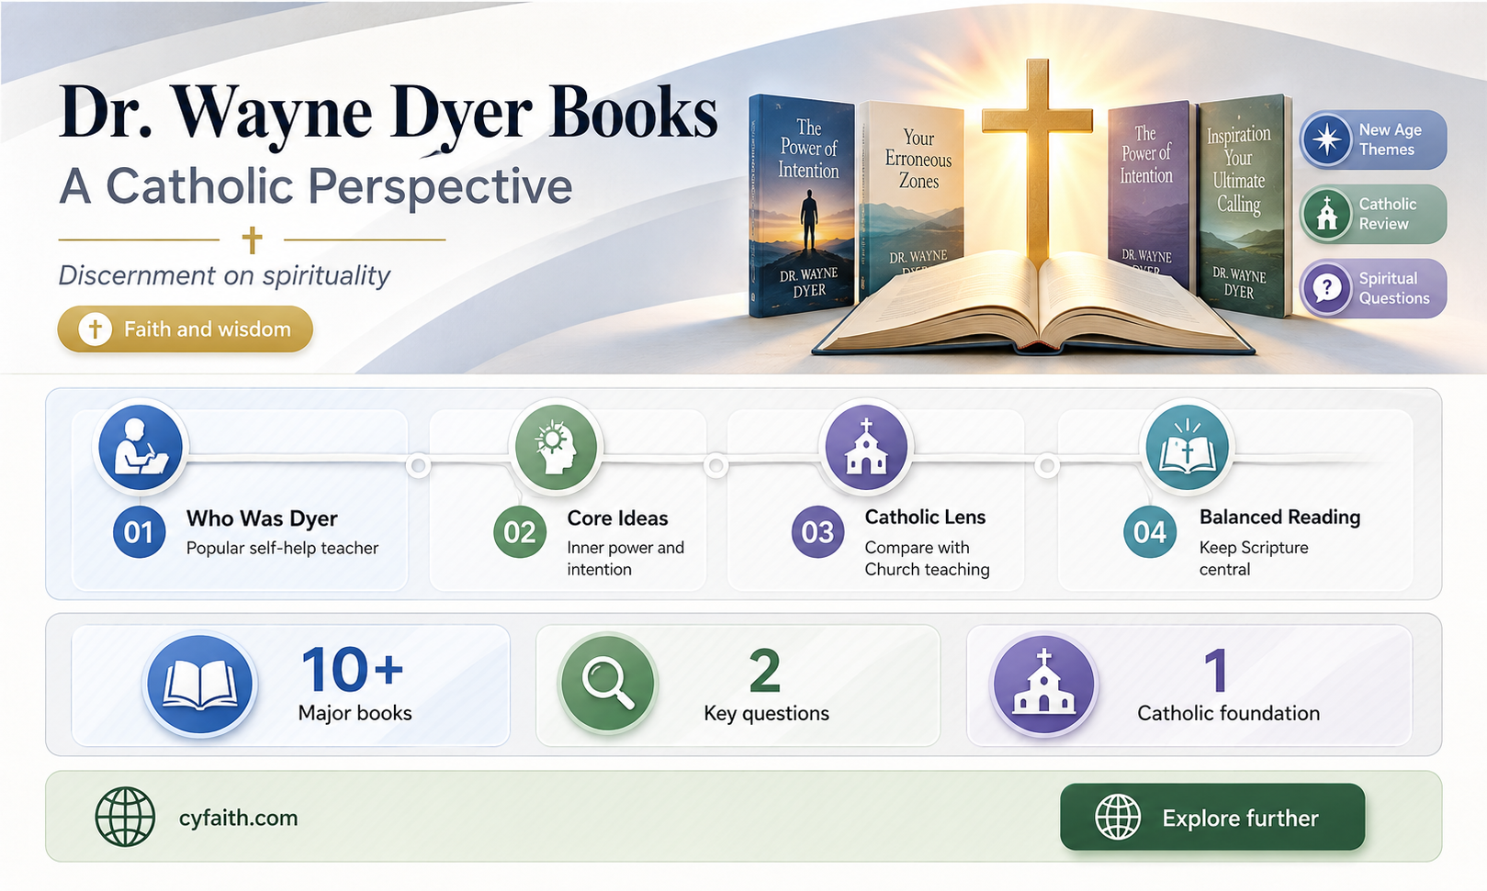Click the 04 step number badge
Viewport: 1487px width, 891px height.
[1150, 532]
